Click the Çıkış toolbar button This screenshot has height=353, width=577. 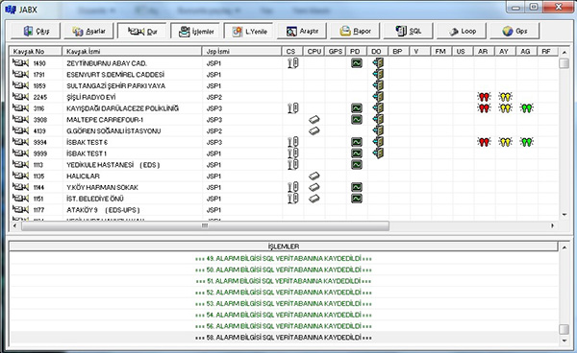pyautogui.click(x=36, y=32)
